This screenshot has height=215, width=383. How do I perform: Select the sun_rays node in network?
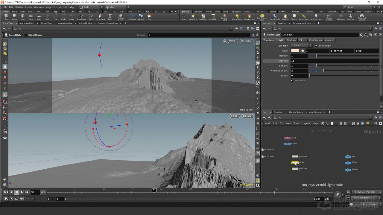295,163
